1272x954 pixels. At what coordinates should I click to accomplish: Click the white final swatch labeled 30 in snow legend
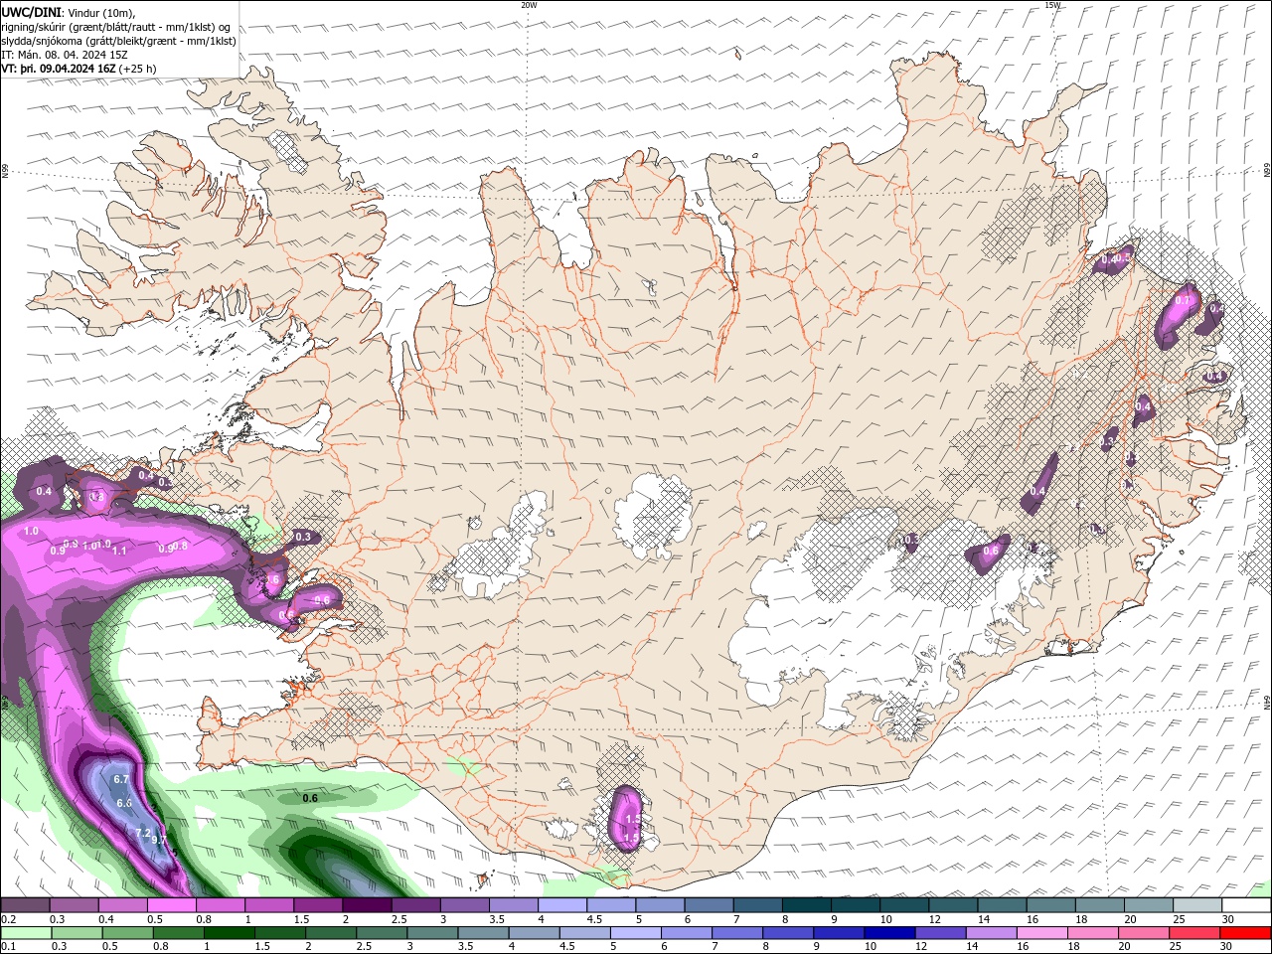click(1245, 905)
